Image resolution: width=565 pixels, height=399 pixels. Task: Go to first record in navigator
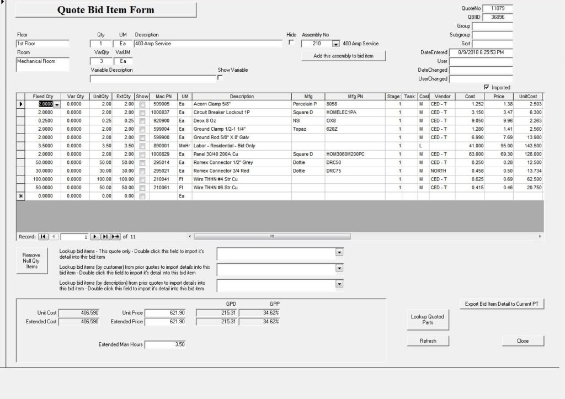click(x=42, y=237)
